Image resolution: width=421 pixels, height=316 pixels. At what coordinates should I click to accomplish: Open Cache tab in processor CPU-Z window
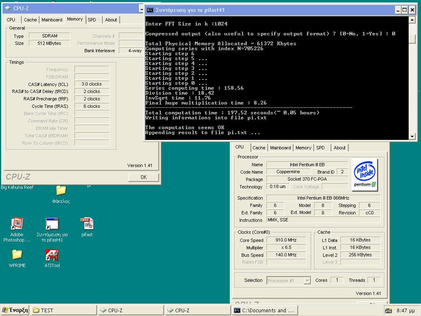259,148
